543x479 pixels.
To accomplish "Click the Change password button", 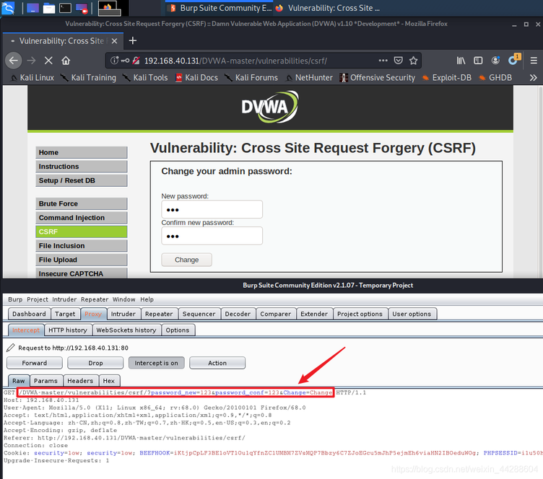I will click(186, 260).
